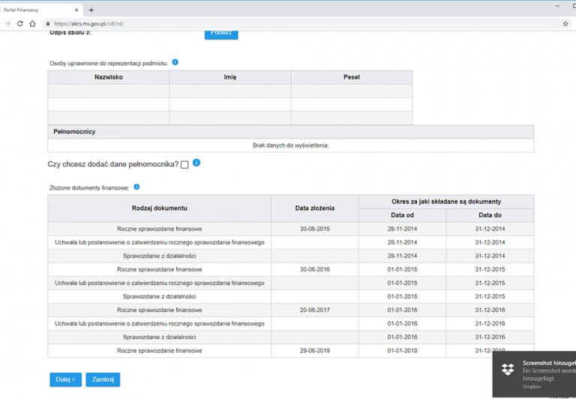Check the add pełnomocnik data checkbox
This screenshot has height=399, width=576.
[x=184, y=165]
